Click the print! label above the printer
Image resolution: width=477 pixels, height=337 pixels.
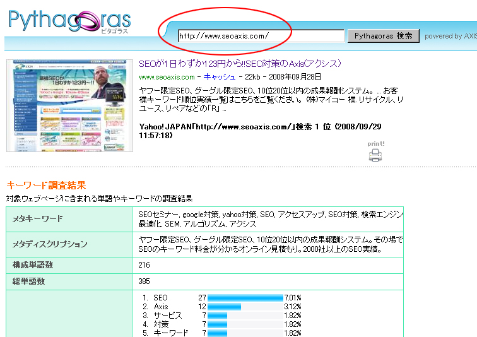tap(376, 143)
